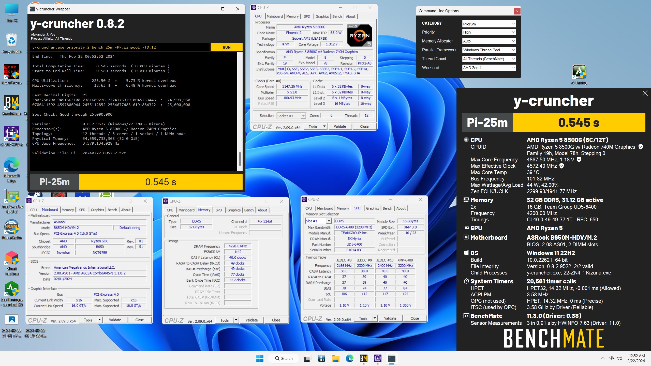Open the Memory Allocator dropdown

click(x=489, y=41)
